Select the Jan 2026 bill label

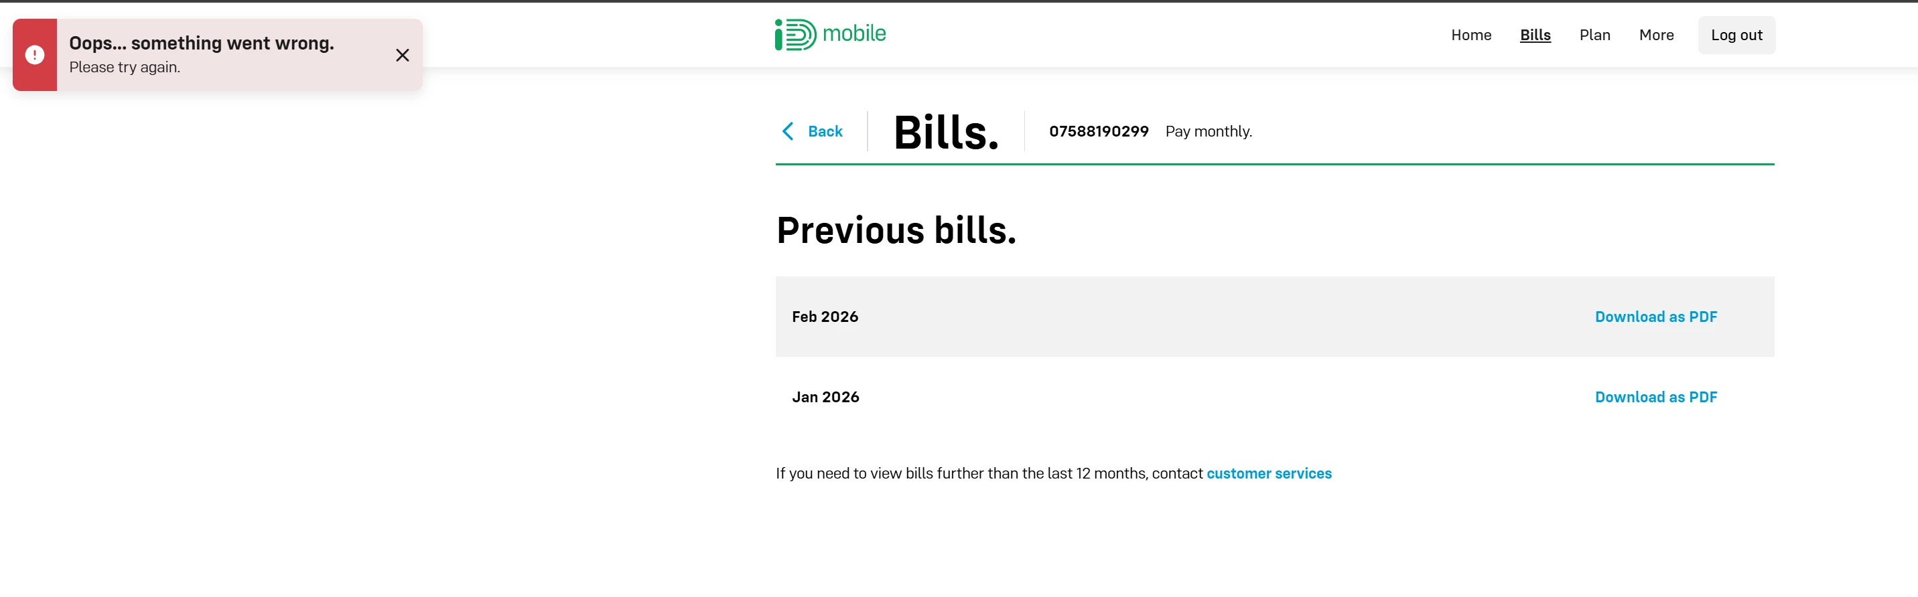825,397
